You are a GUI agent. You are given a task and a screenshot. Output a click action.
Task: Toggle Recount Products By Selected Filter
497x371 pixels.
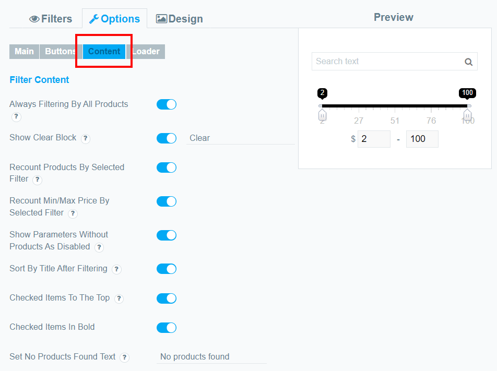[167, 167]
